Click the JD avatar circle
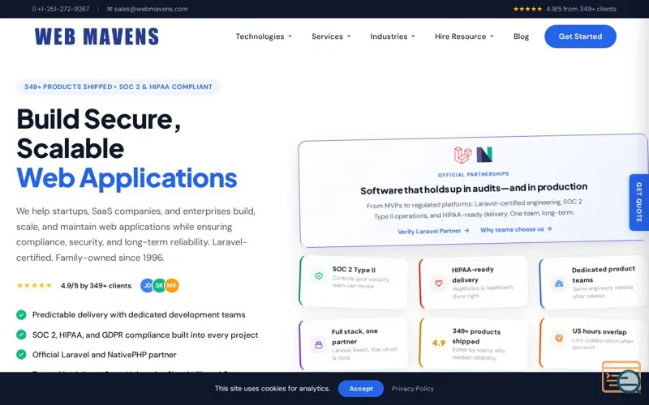The width and height of the screenshot is (649, 405). pyautogui.click(x=148, y=286)
